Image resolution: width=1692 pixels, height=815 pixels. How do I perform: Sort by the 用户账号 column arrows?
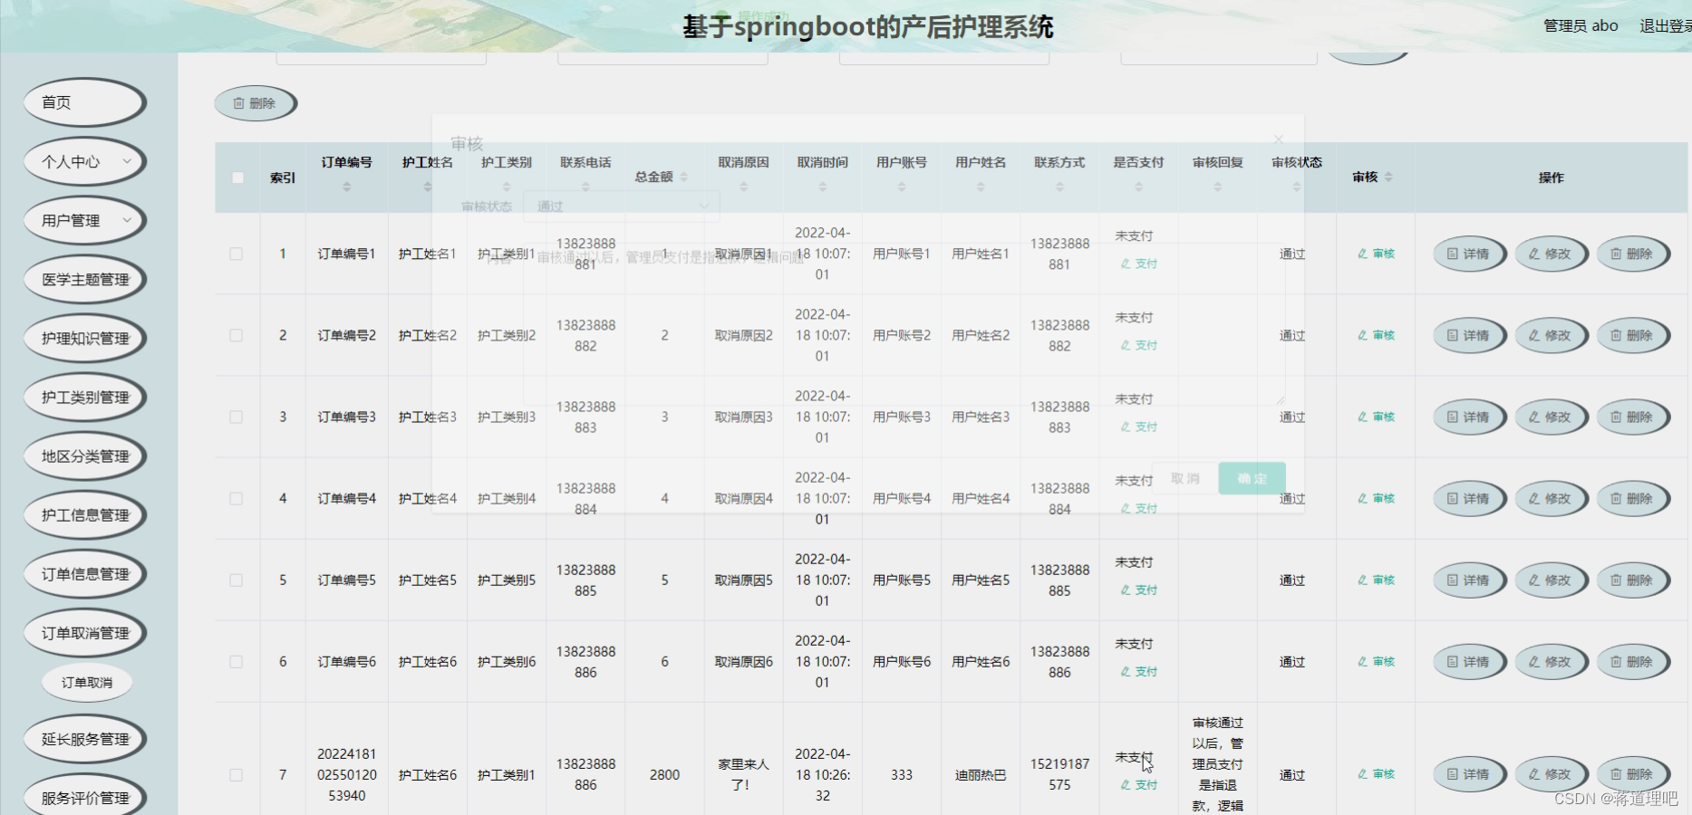tap(901, 187)
